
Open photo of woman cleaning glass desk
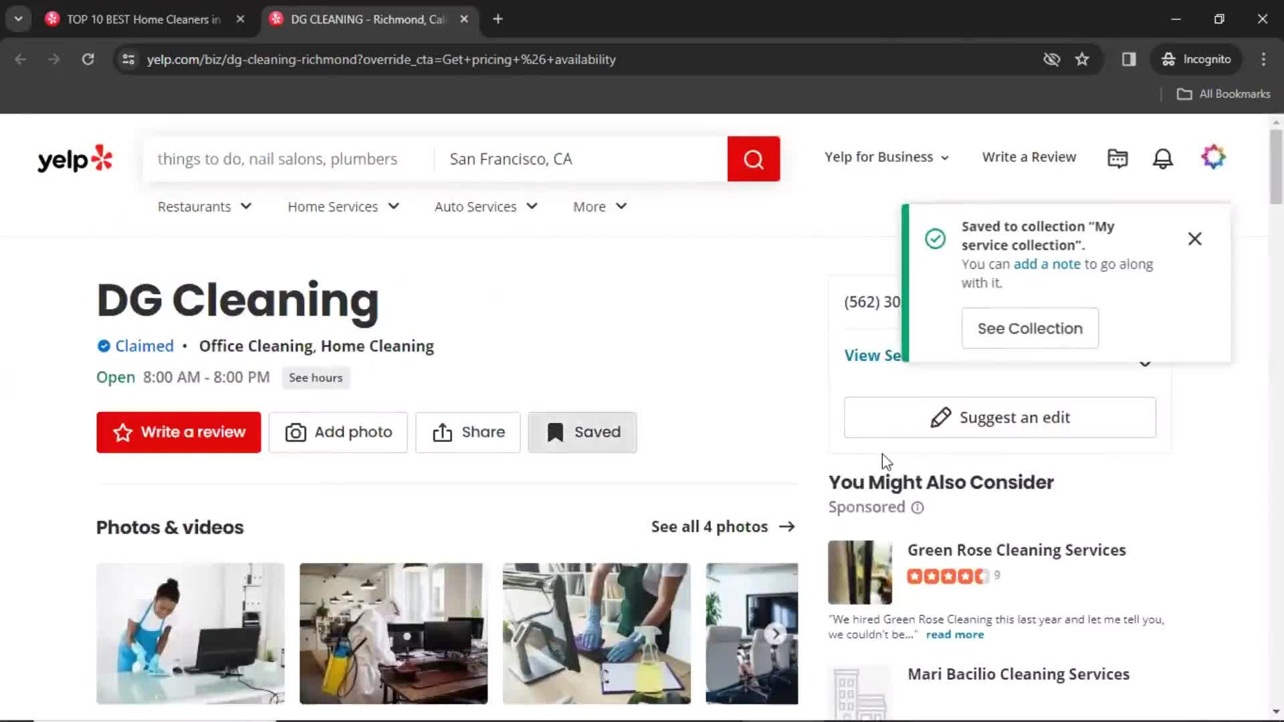[x=191, y=634]
